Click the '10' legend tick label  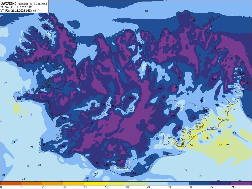point(23,187)
